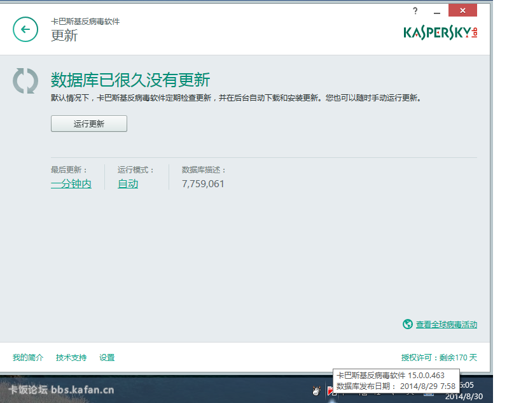This screenshot has width=521, height=403.
Task: Click the 最后更新 label
Action: (69, 170)
